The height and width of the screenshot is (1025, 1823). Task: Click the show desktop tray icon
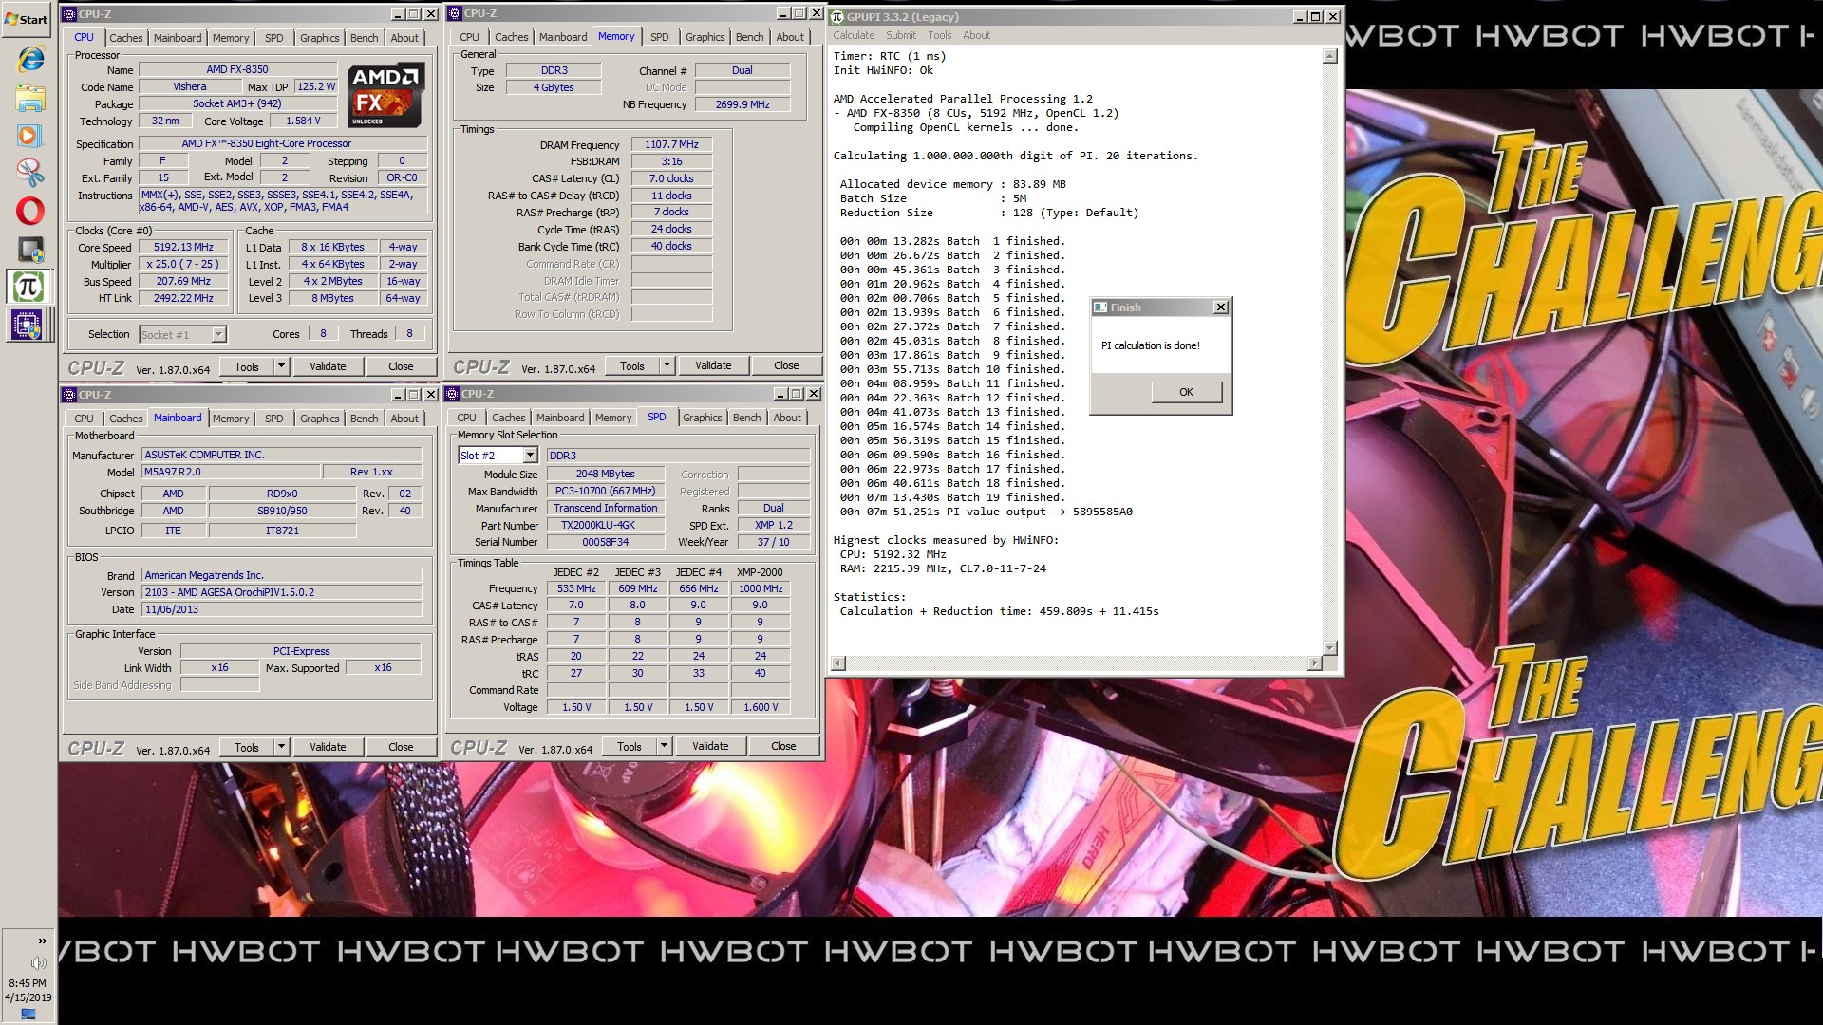coord(28,1016)
